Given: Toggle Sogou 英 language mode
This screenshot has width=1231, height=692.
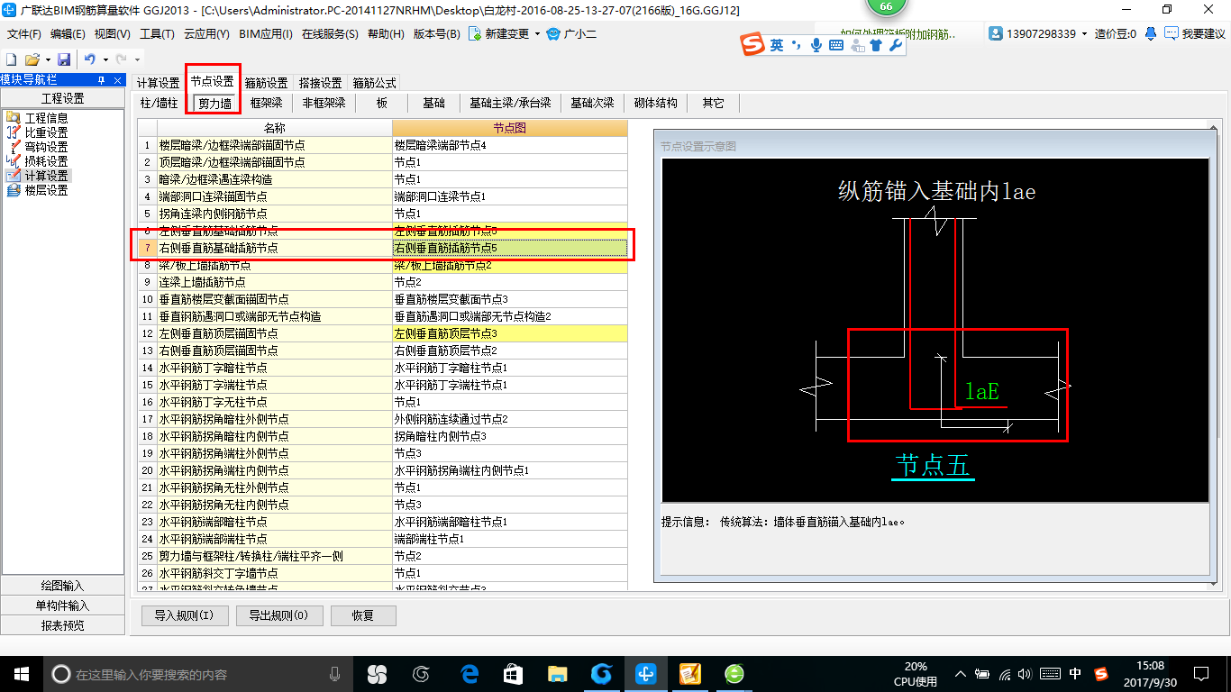Looking at the screenshot, I should (x=777, y=45).
